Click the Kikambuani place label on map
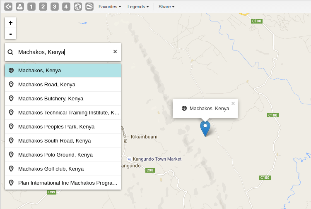 144,137
